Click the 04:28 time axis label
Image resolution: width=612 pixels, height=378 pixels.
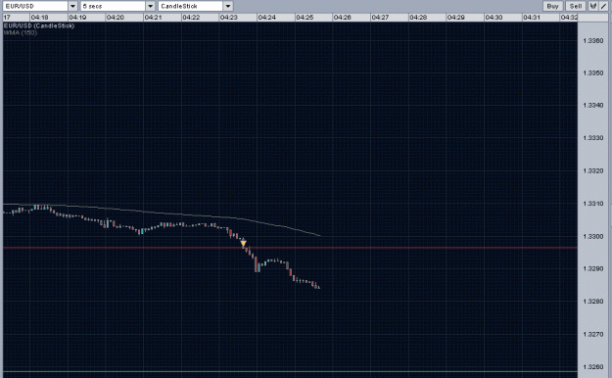(x=418, y=18)
